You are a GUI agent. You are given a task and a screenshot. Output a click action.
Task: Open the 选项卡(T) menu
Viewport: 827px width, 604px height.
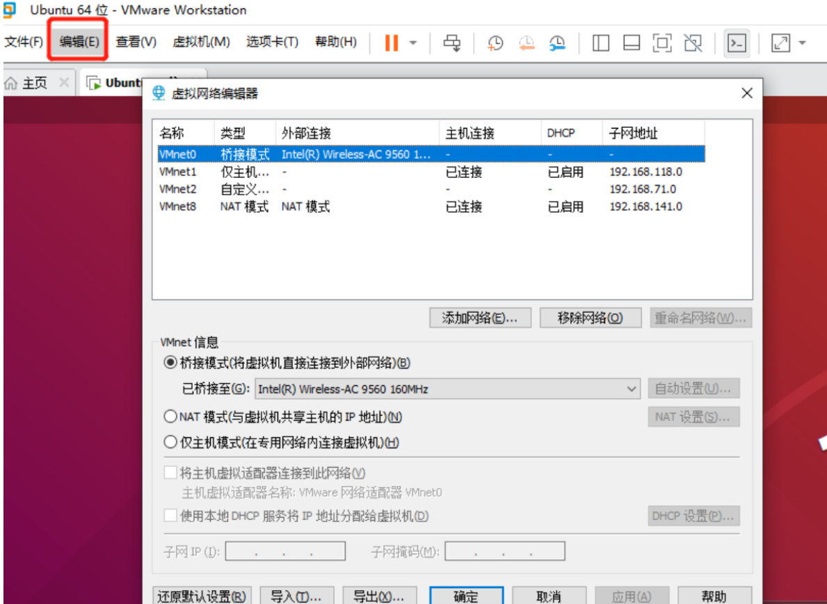(x=272, y=42)
